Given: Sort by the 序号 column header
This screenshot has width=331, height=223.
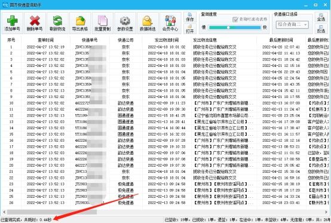Looking at the screenshot, I should click(x=11, y=40).
